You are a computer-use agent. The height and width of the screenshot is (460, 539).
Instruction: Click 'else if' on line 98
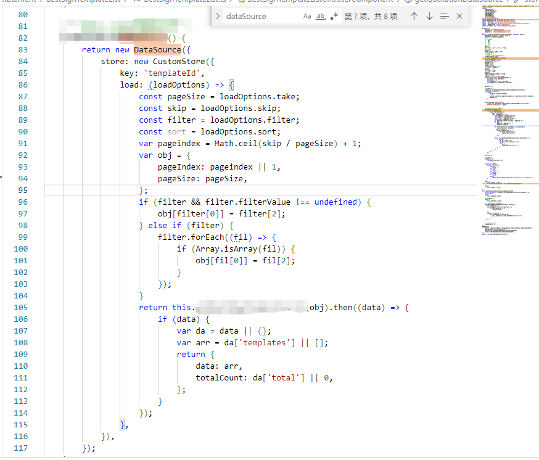tap(165, 226)
